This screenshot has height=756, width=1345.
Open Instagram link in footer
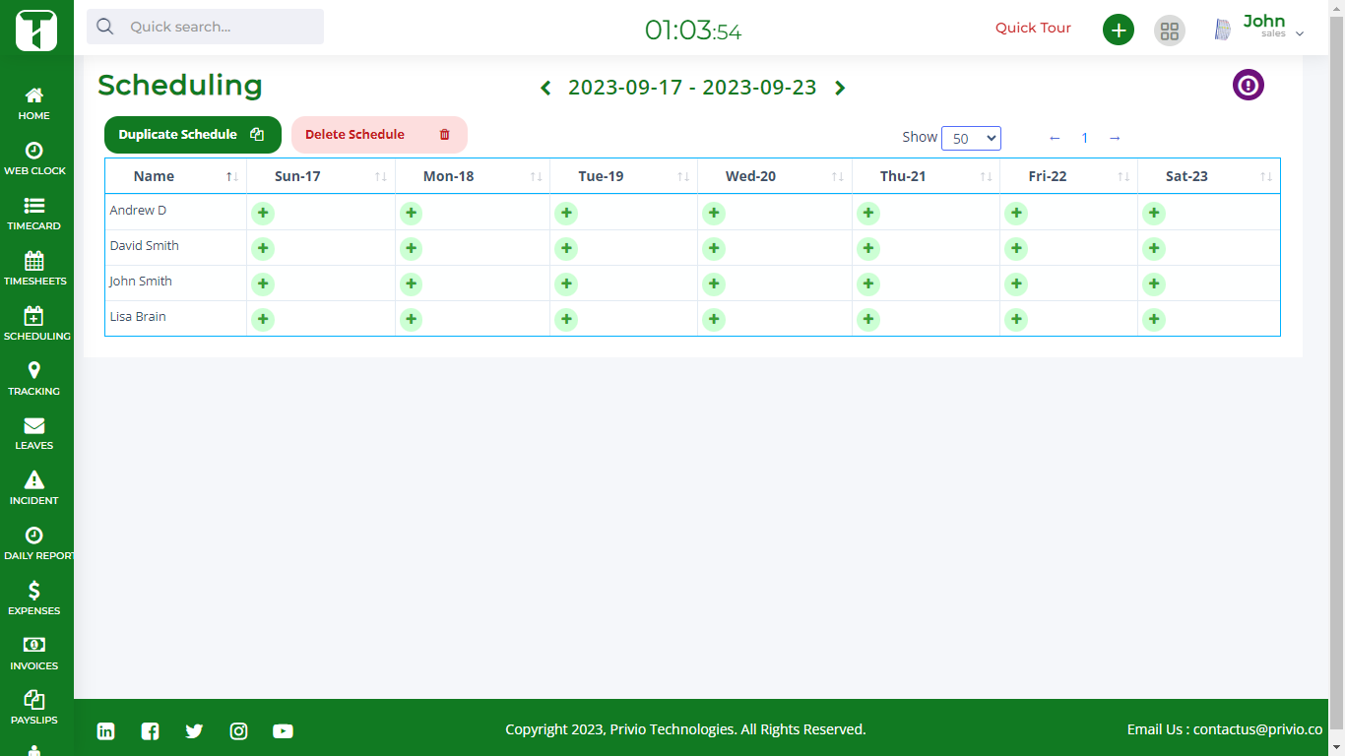click(x=238, y=730)
